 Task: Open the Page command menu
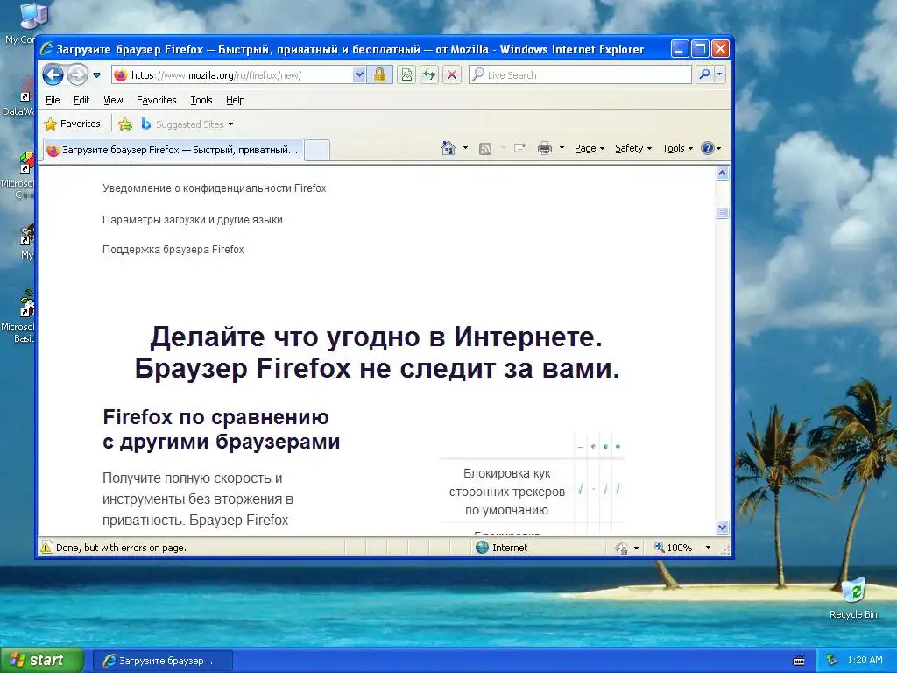coord(590,148)
